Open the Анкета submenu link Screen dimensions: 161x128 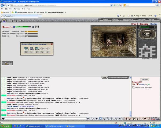click(x=155, y=21)
